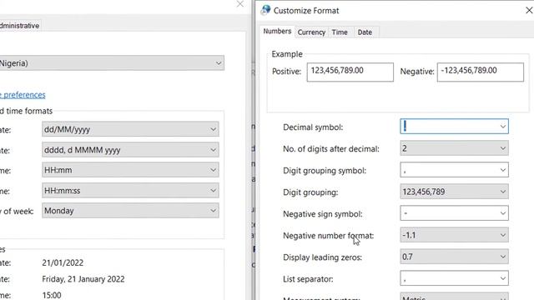Open the Nigeria format dropdown in Region window
534x300 pixels.
112,63
